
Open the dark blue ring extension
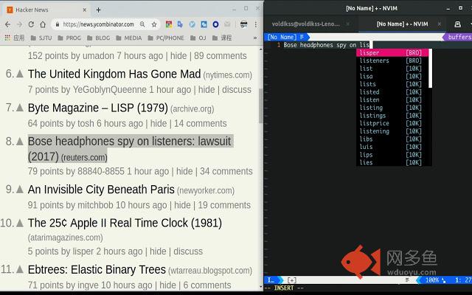coord(215,24)
